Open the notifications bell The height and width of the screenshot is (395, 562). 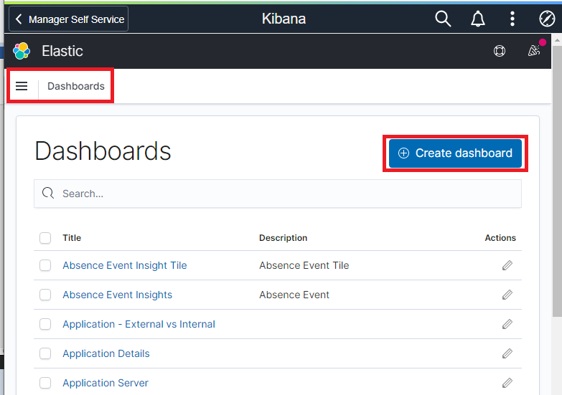[478, 19]
